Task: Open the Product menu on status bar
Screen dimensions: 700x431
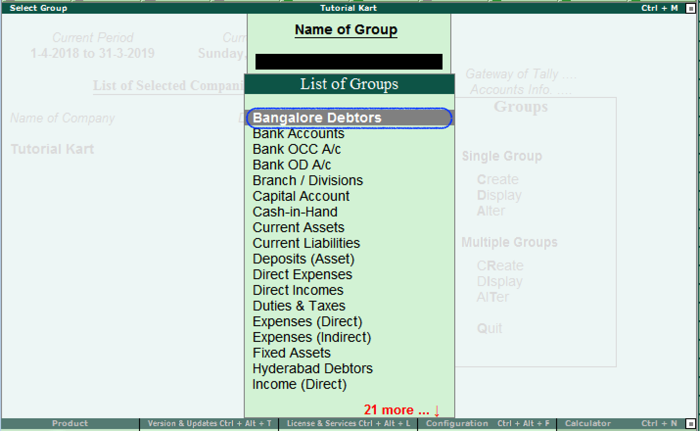Action: [69, 423]
